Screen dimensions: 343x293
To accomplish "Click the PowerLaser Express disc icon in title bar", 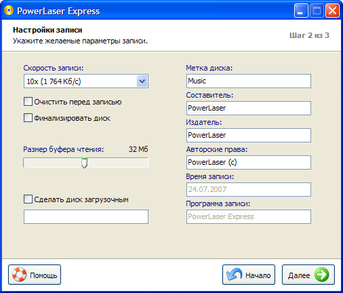I will tap(9, 11).
